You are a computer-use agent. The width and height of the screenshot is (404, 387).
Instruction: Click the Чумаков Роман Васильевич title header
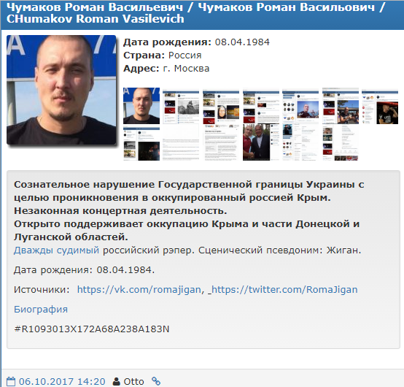[196, 13]
